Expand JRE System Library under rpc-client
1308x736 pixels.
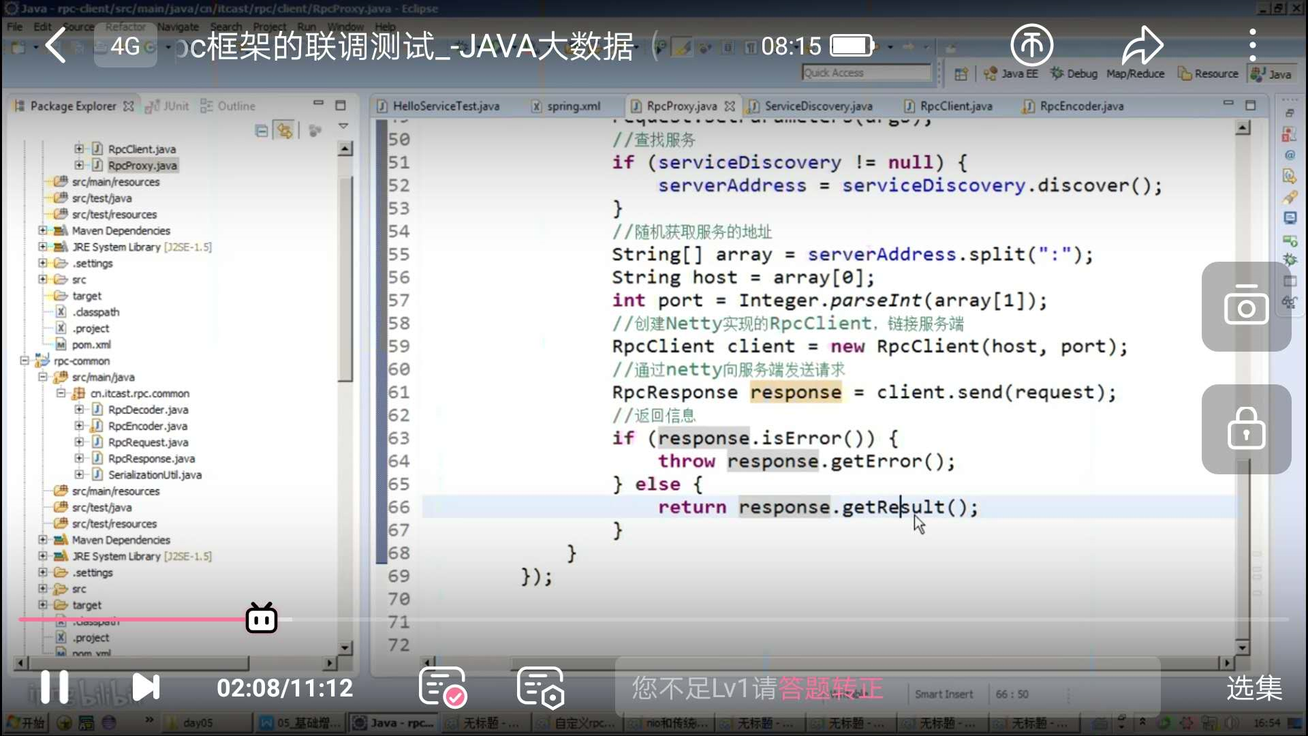click(x=42, y=247)
